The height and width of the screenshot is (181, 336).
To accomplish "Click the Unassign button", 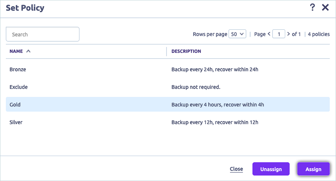I will 271,169.
